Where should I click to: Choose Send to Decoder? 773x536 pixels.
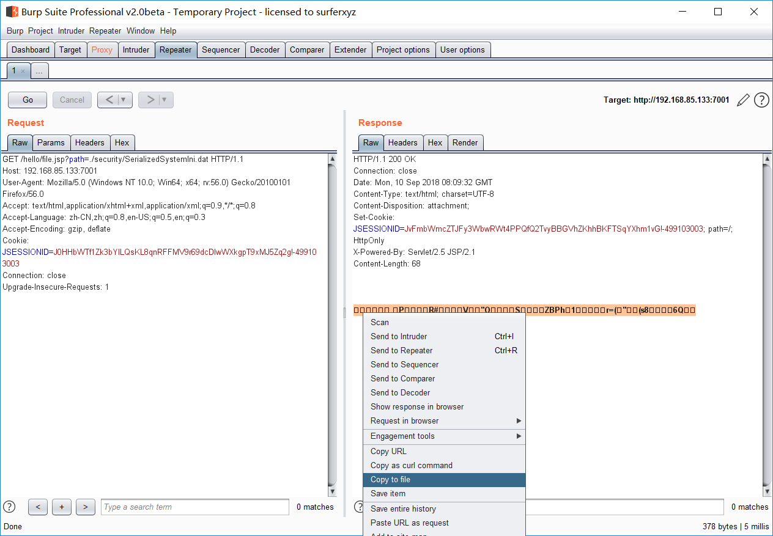point(444,392)
